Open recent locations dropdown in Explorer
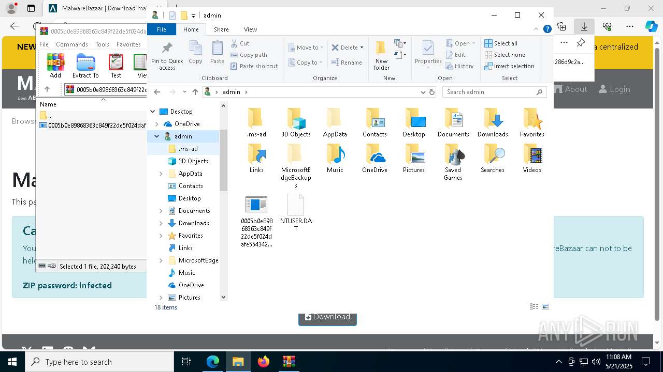 coord(184,92)
